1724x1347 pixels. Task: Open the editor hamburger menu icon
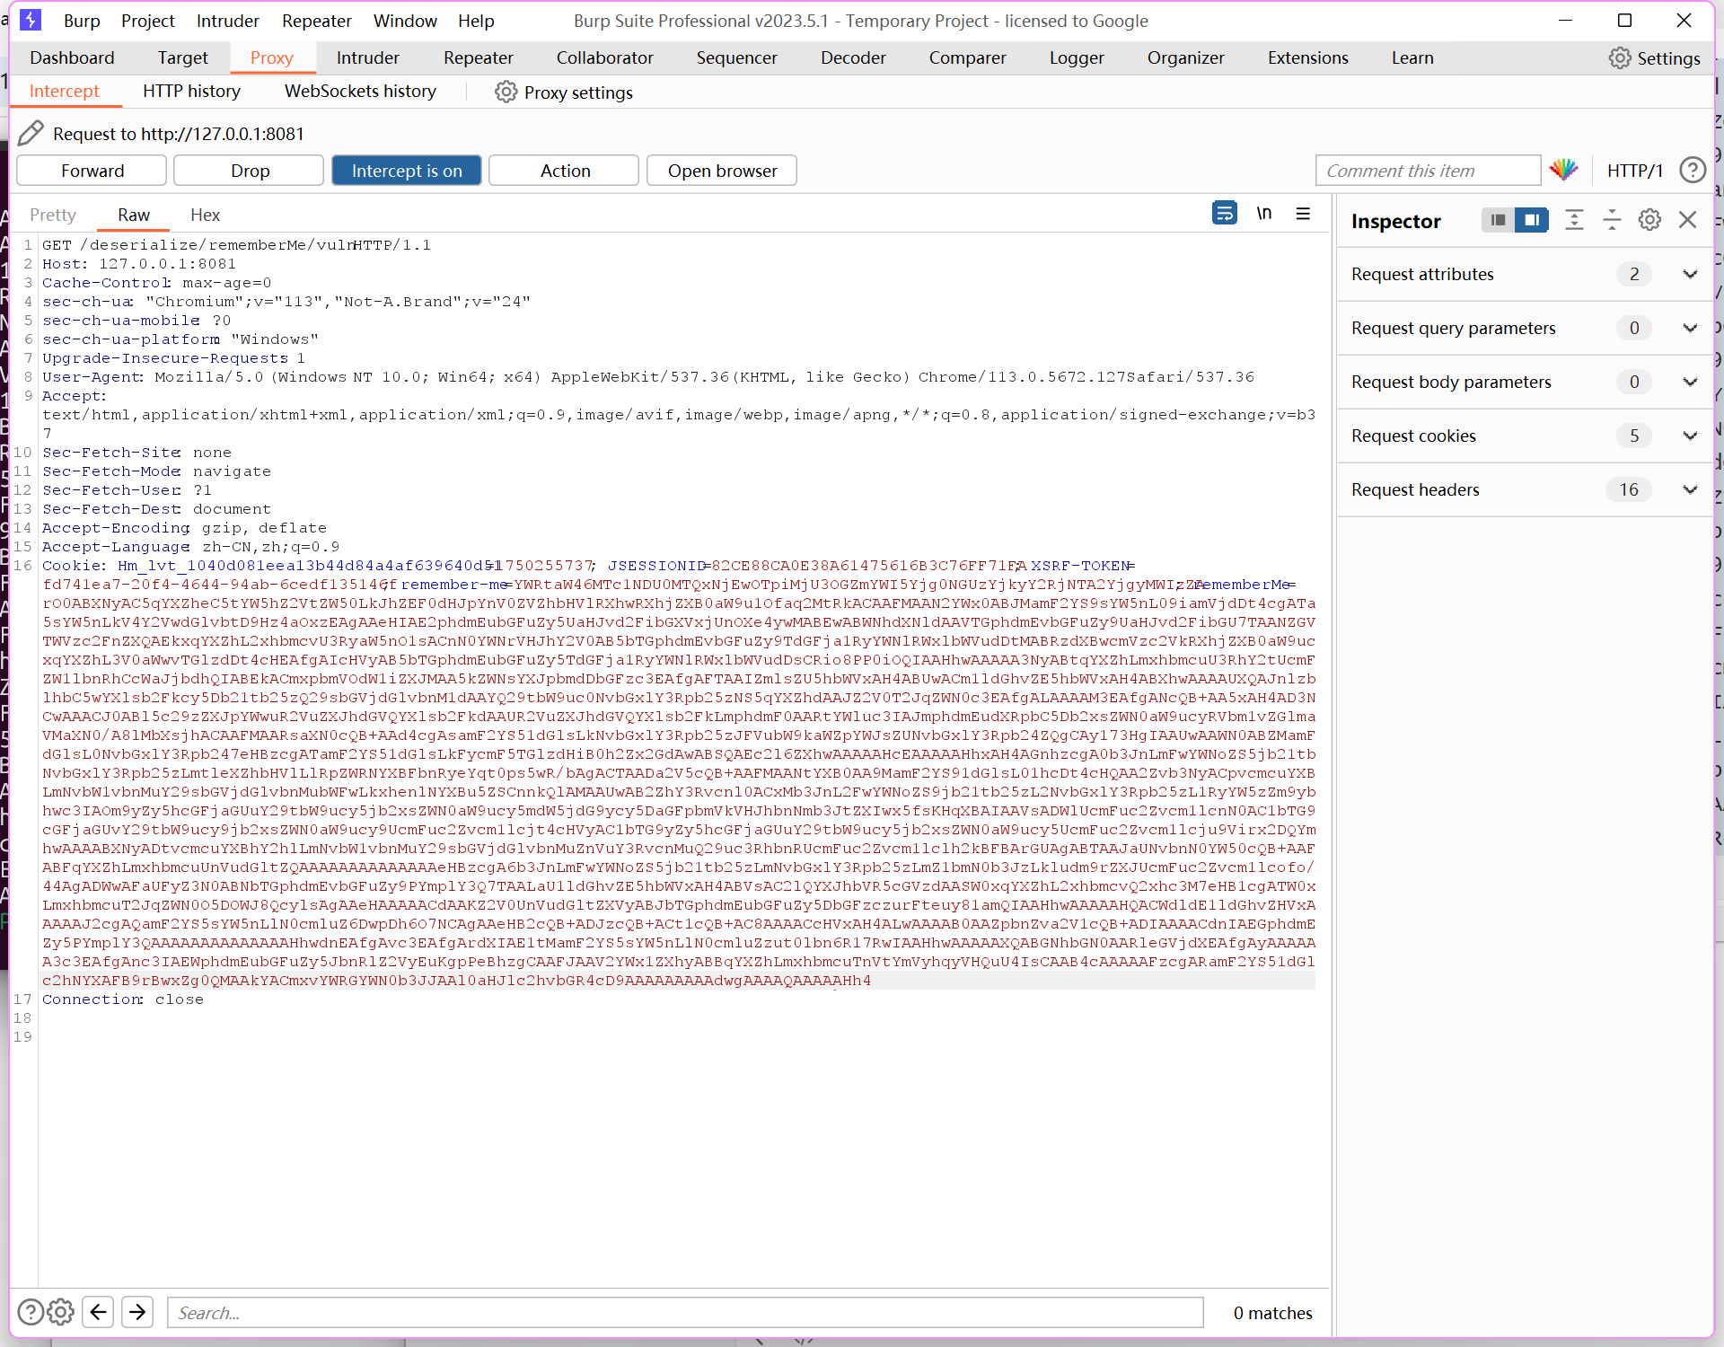(x=1303, y=214)
